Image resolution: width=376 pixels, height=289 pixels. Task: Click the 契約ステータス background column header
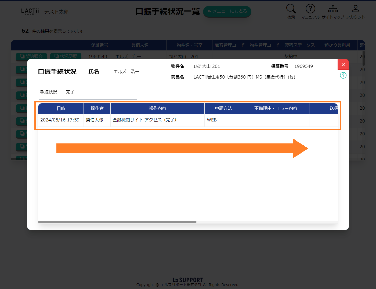299,45
